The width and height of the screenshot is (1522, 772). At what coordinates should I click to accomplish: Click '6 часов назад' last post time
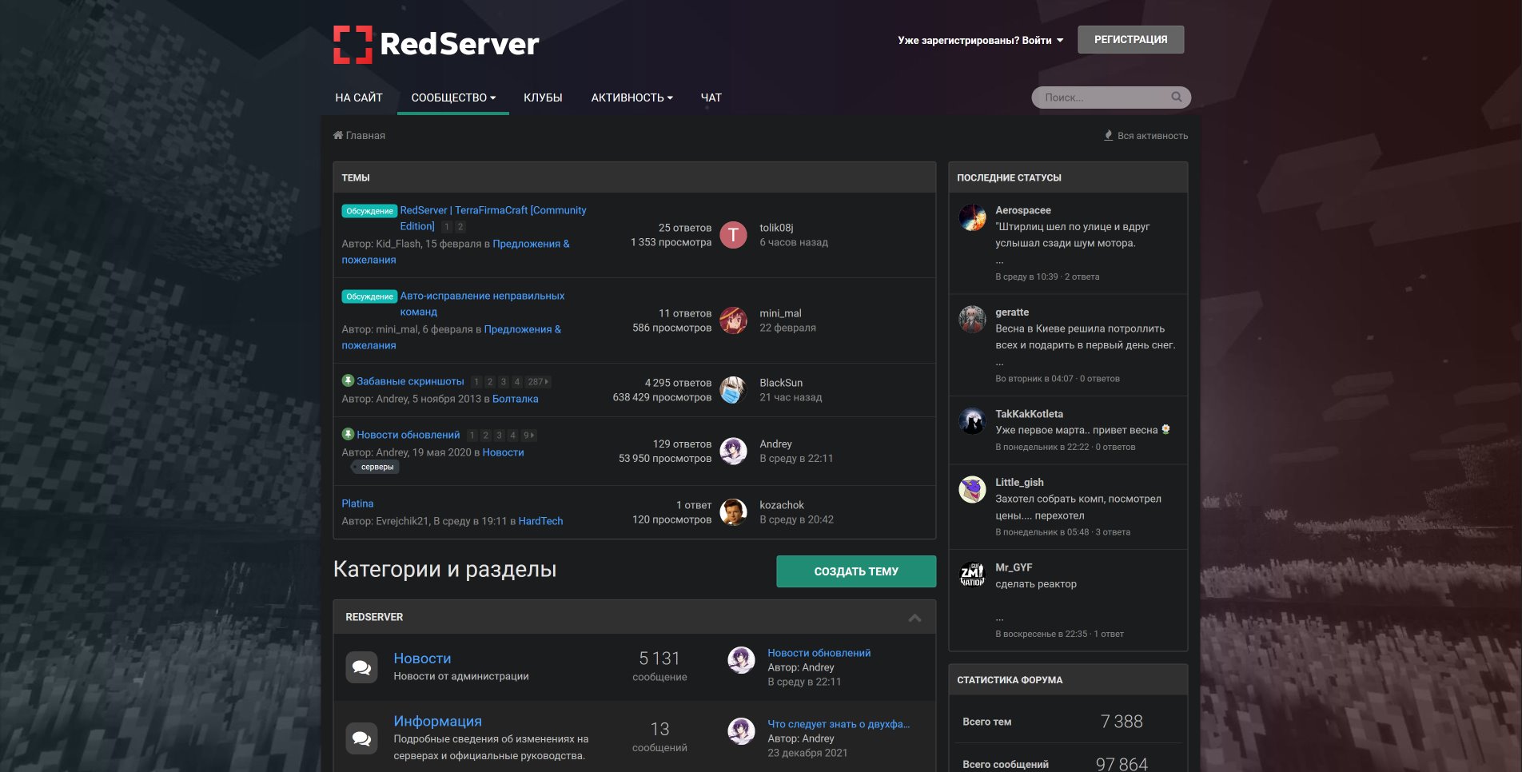(x=794, y=242)
